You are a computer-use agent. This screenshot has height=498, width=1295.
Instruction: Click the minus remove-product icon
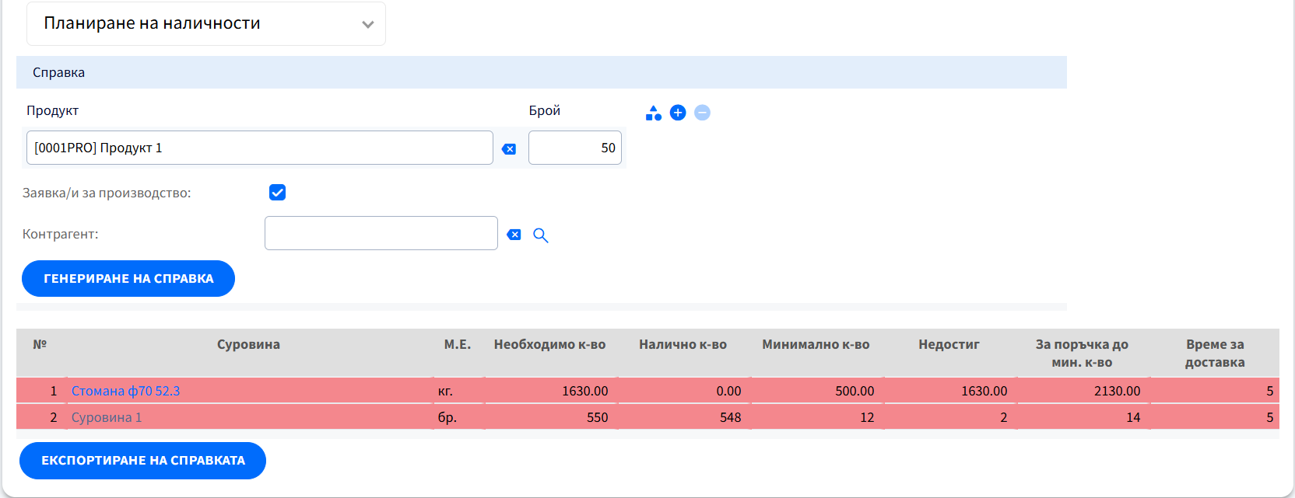tap(702, 113)
